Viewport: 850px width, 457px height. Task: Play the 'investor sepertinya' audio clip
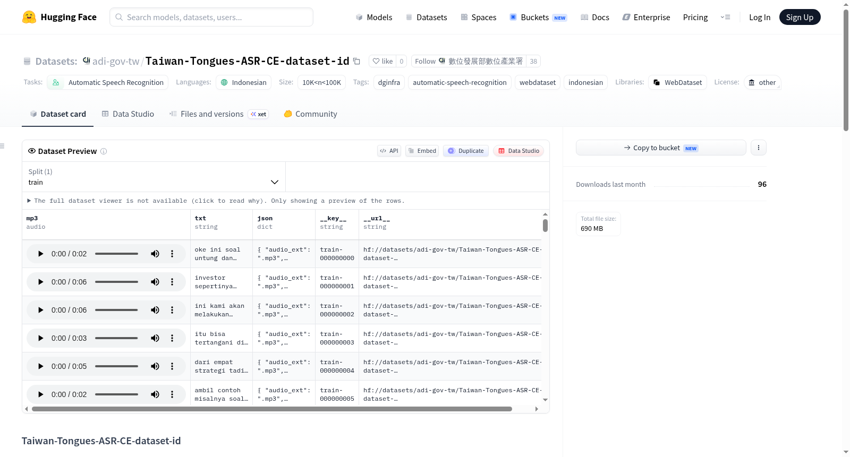click(40, 282)
